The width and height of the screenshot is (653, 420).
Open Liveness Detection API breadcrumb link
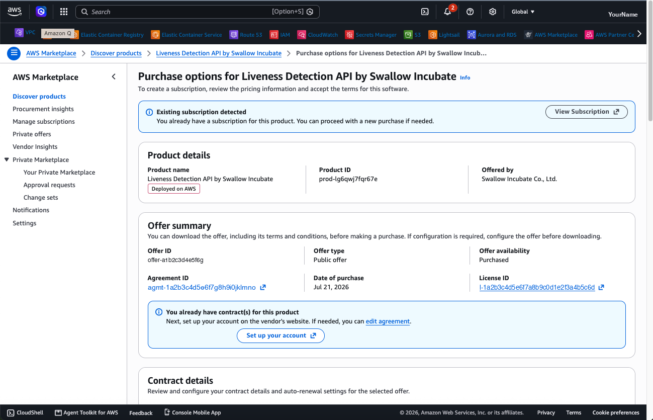(219, 53)
